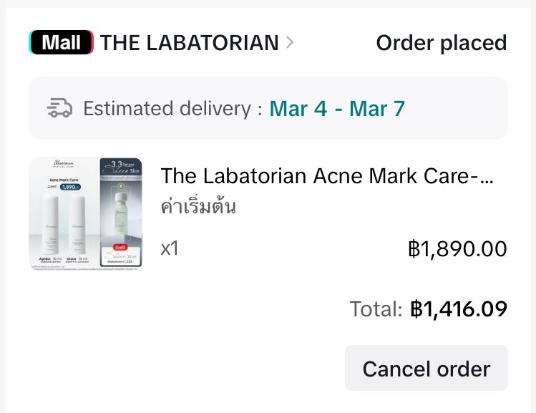View Order placed status
Viewport: 536px width, 413px height.
coord(442,43)
